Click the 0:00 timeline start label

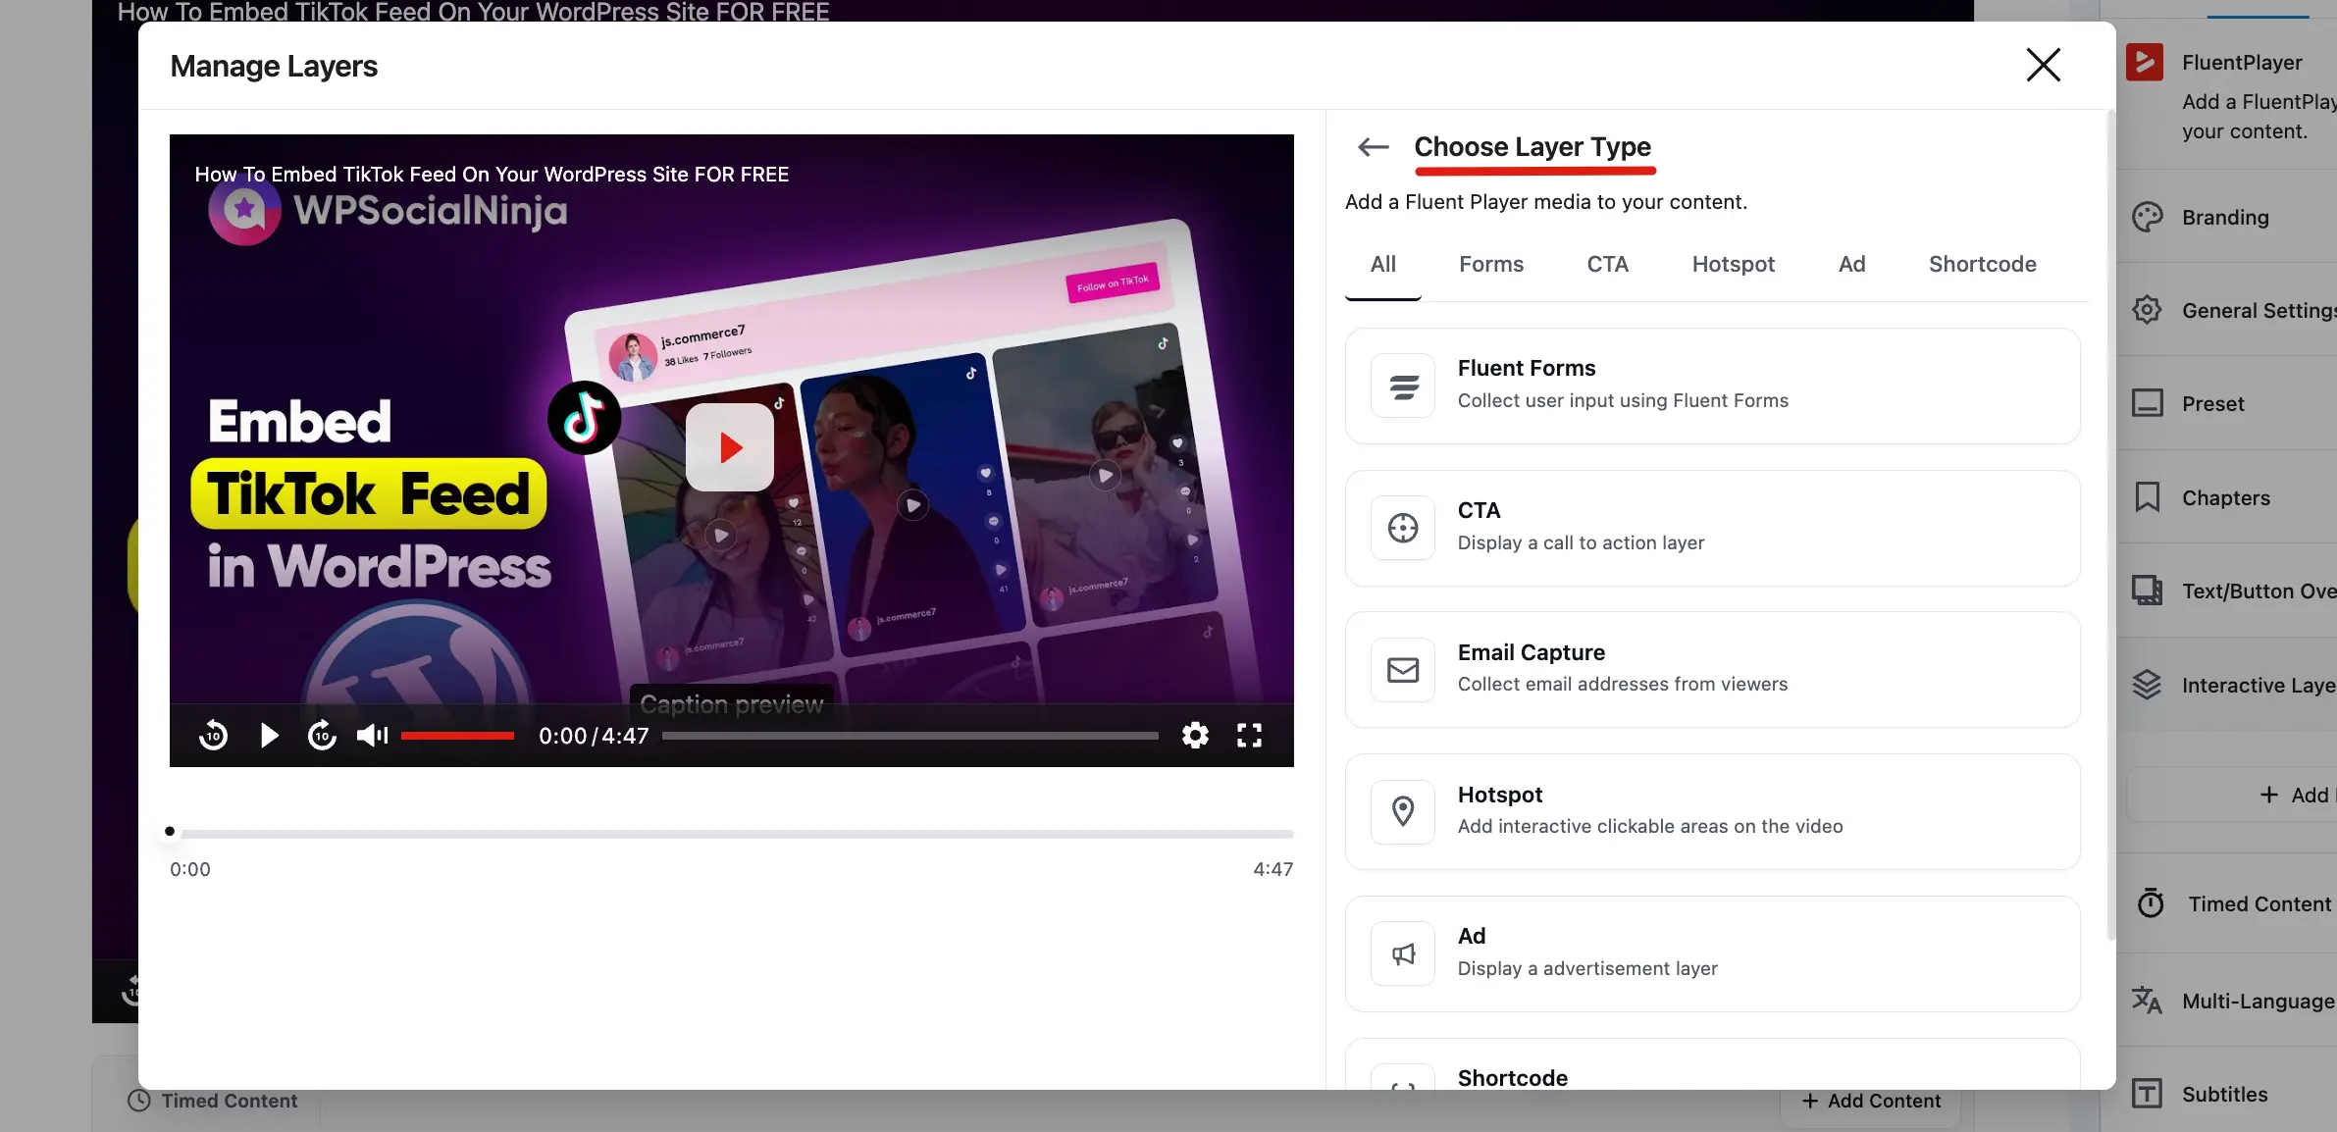pos(189,869)
